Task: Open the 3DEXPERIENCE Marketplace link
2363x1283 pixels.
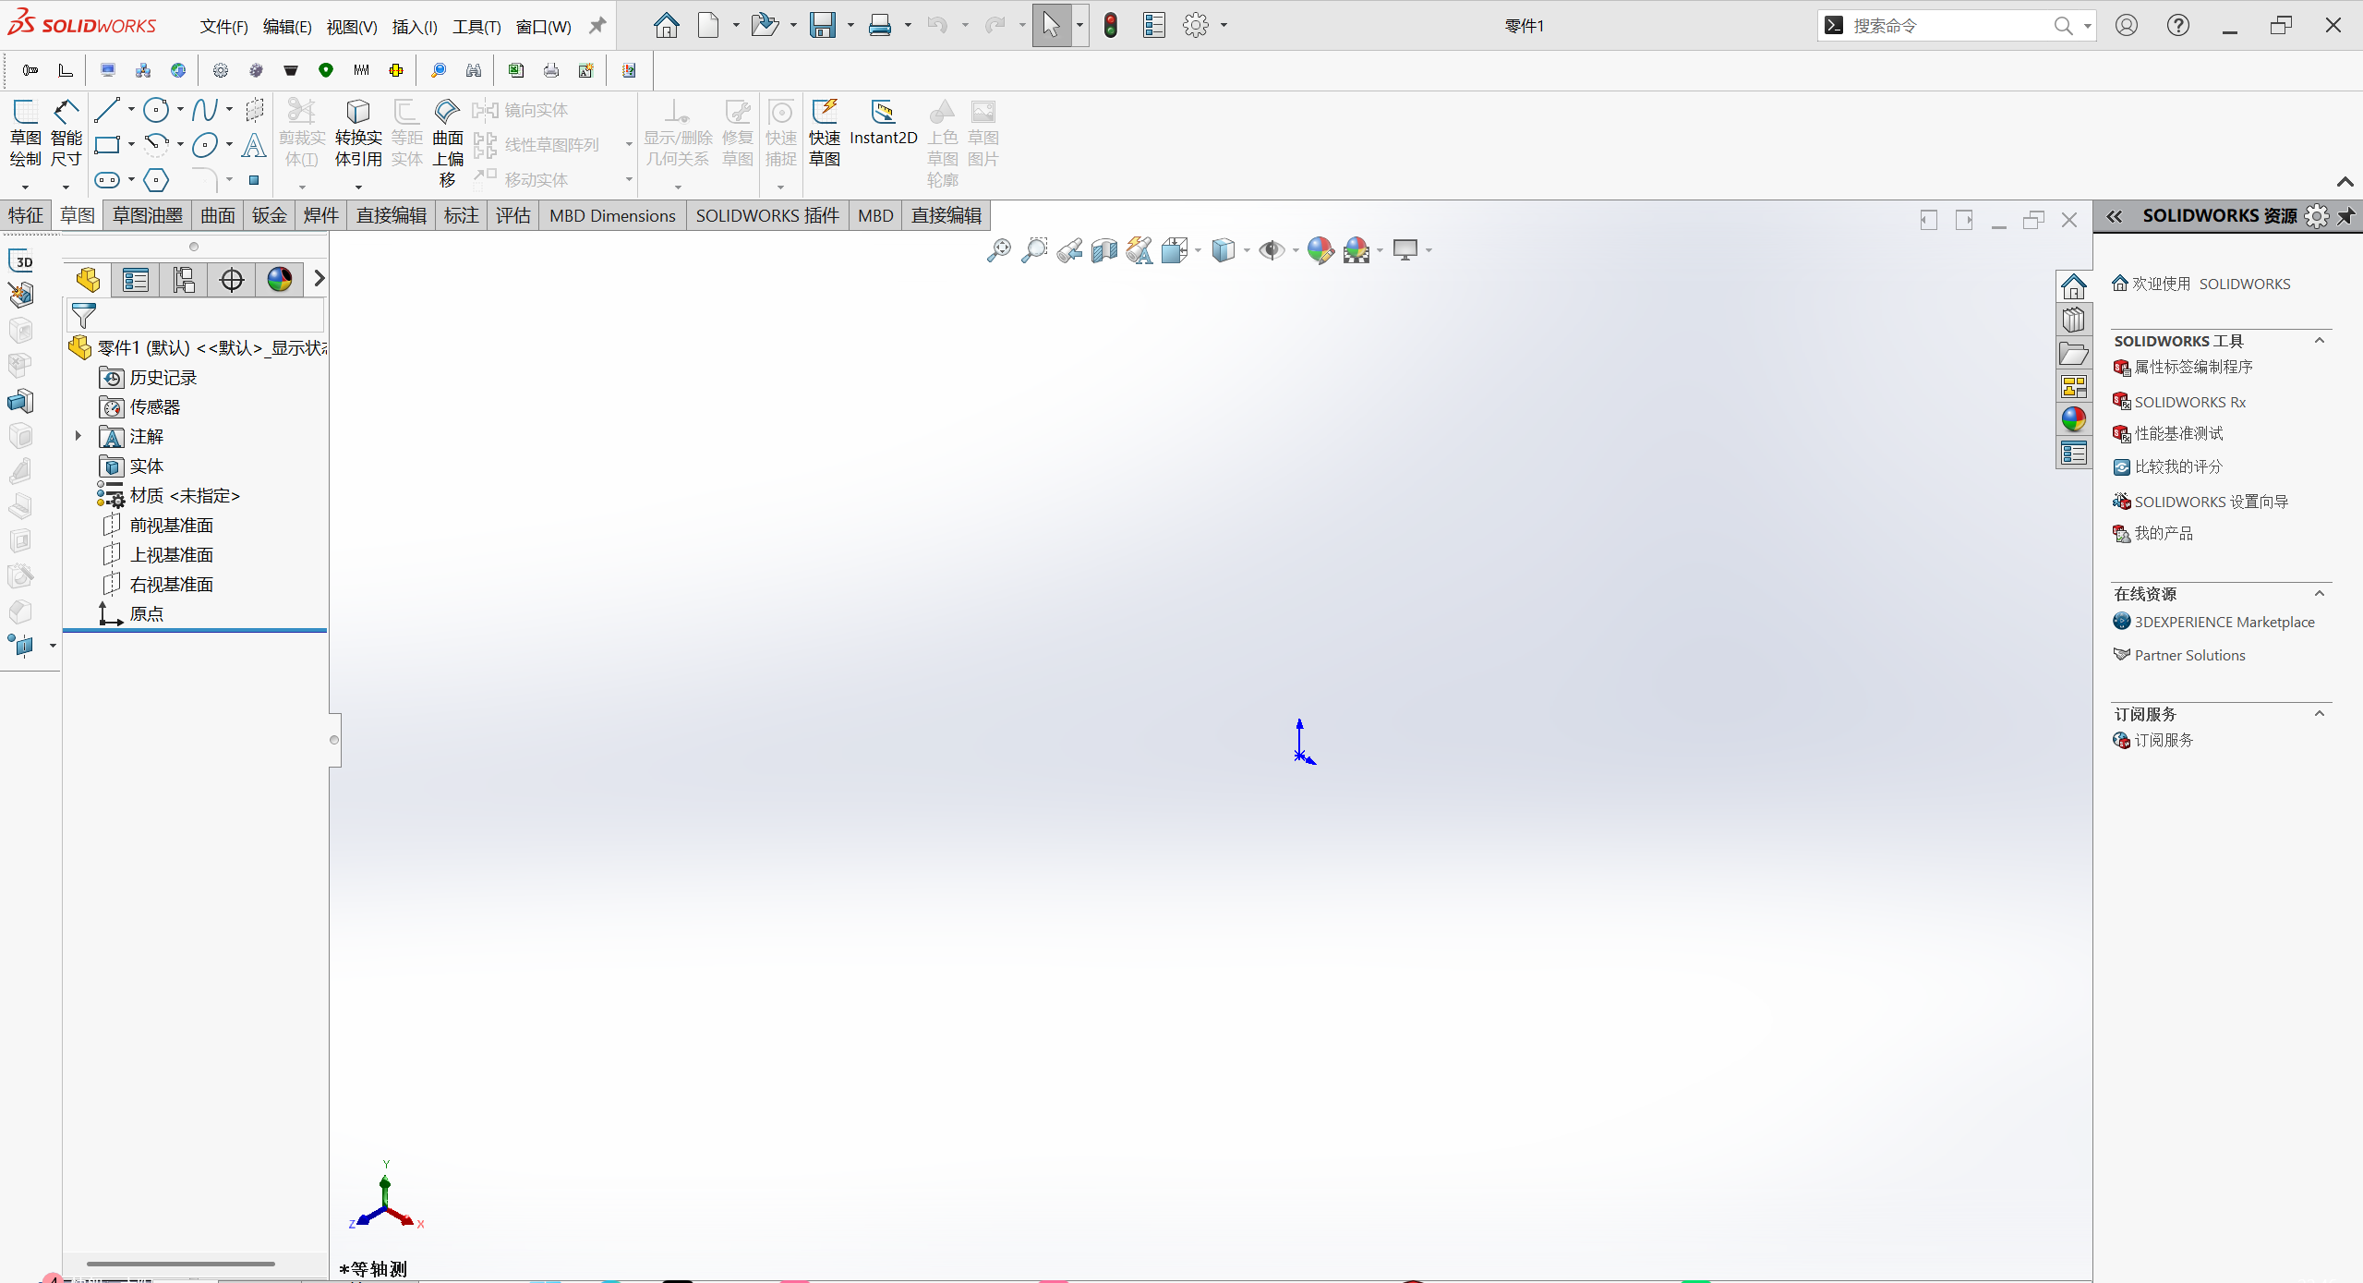Action: tap(2224, 622)
